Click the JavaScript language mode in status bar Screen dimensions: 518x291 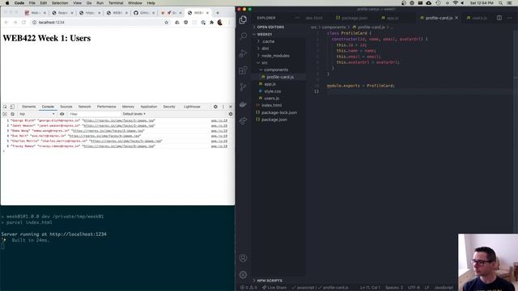coord(444,288)
